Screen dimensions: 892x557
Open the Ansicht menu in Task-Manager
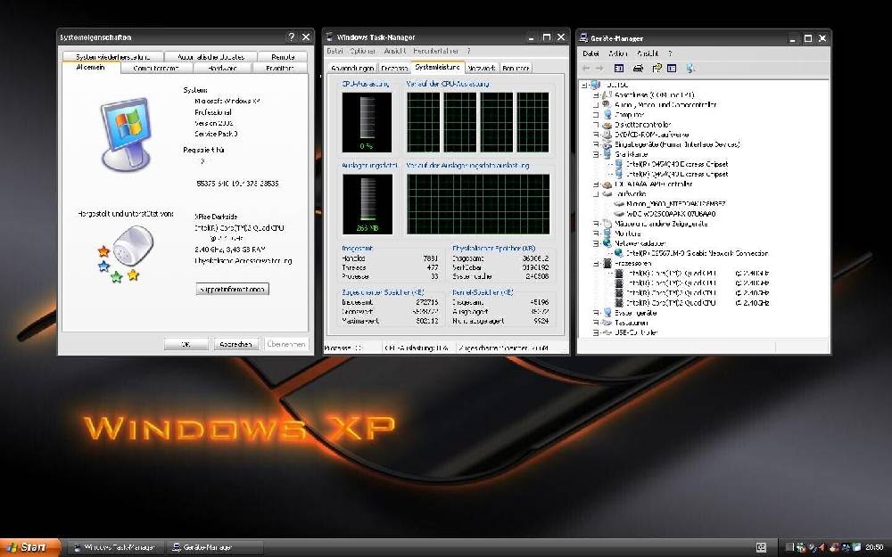point(395,51)
